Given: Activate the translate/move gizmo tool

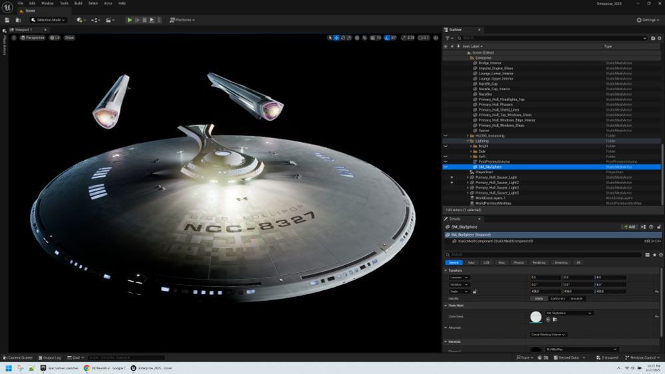Looking at the screenshot, I should pyautogui.click(x=336, y=38).
